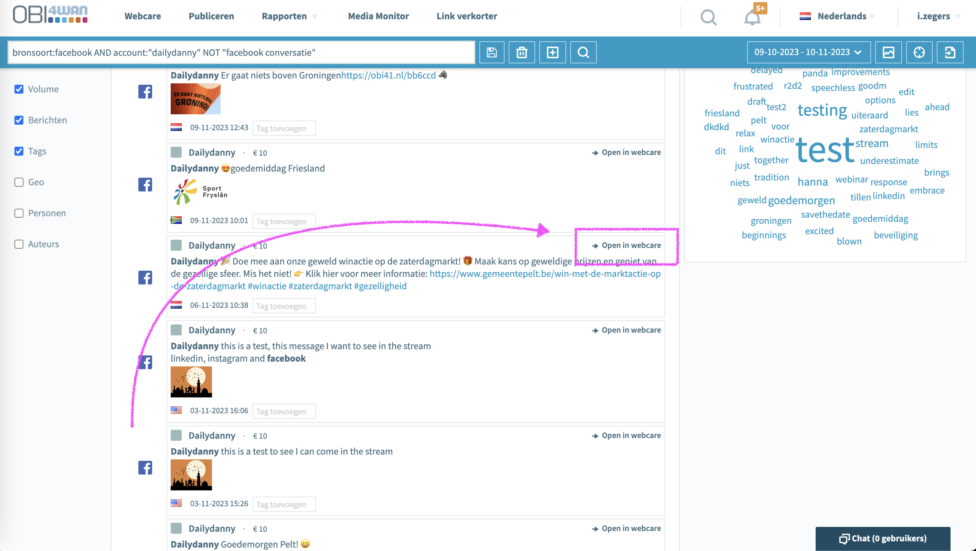Enable the Geo checkbox
This screenshot has width=976, height=551.
click(x=19, y=182)
